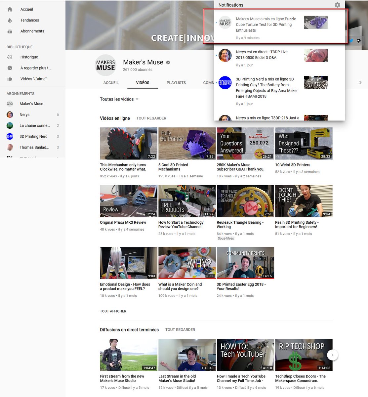Image resolution: width=368 pixels, height=397 pixels.
Task: Go to Tendances in sidebar
Action: [30, 20]
